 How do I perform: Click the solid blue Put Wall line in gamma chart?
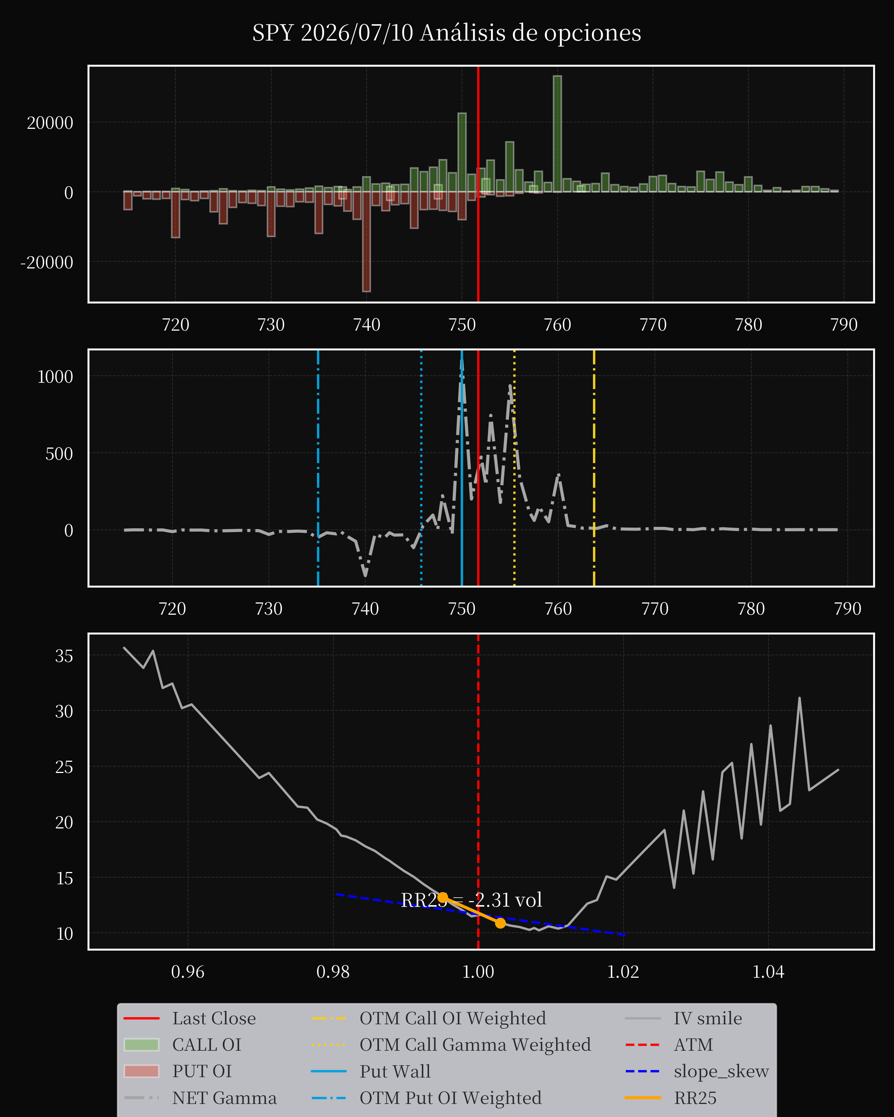(x=462, y=468)
